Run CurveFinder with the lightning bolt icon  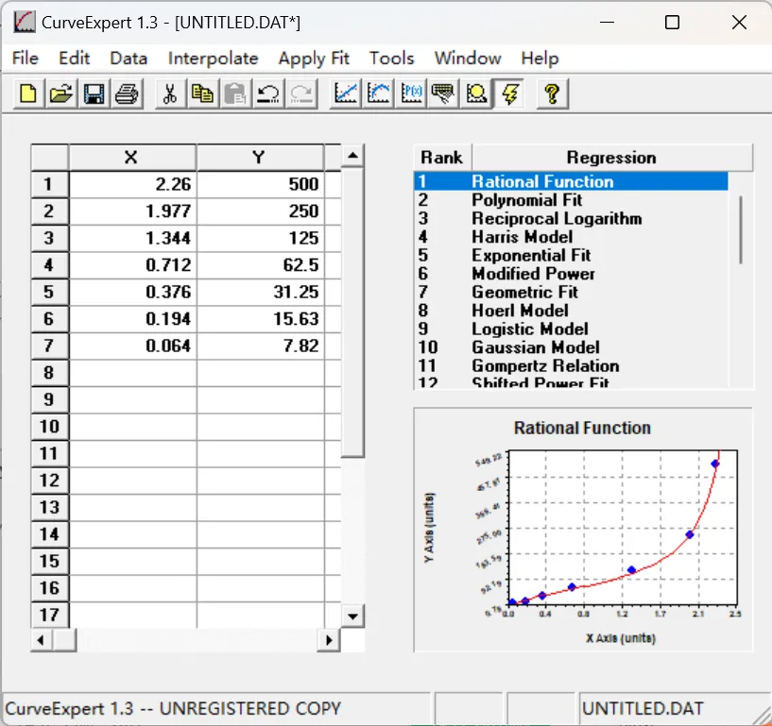tap(510, 93)
